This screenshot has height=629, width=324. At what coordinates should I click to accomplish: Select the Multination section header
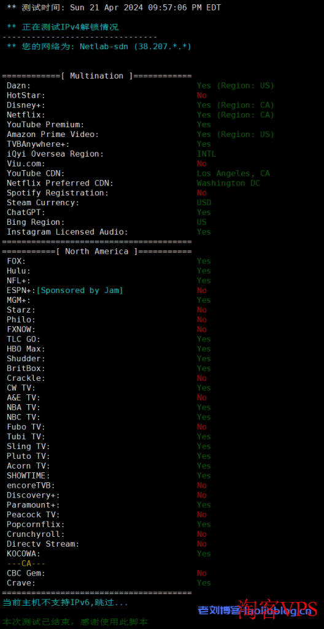[97, 76]
